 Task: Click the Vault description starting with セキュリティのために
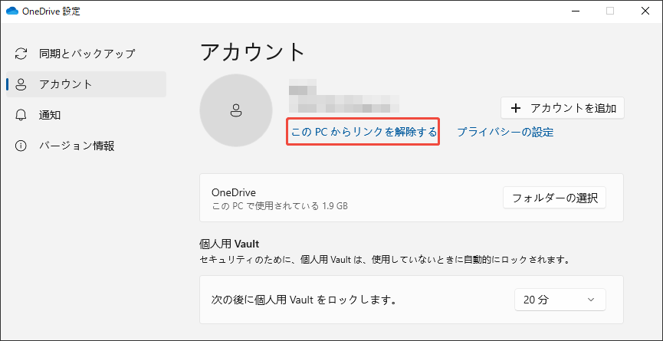pyautogui.click(x=384, y=258)
